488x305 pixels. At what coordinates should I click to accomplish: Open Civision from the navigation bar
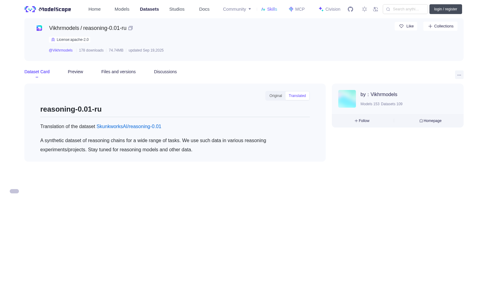click(x=329, y=9)
